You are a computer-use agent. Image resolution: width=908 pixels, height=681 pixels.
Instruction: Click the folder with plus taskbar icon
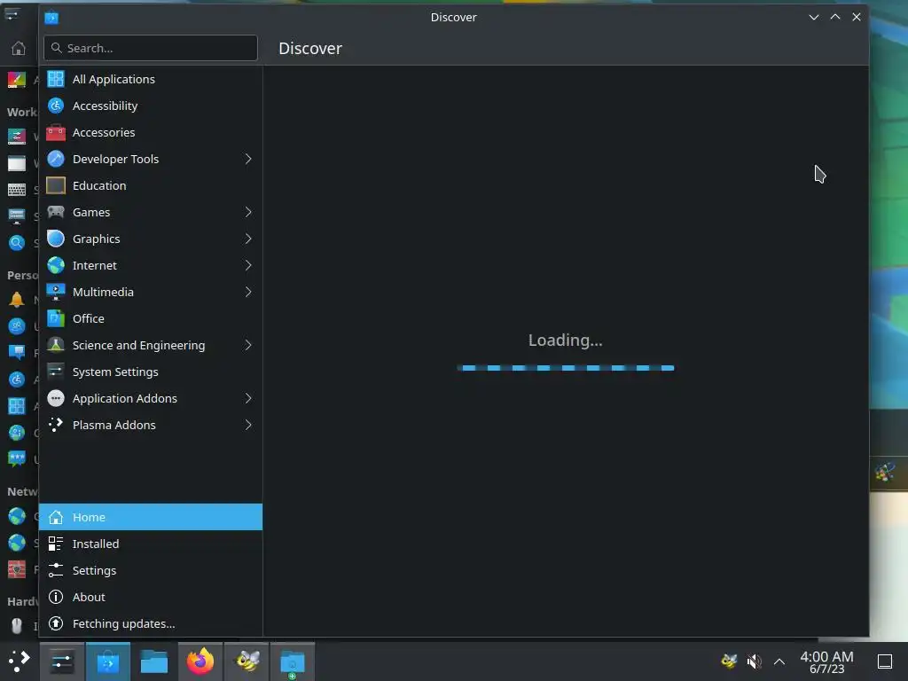click(x=293, y=661)
